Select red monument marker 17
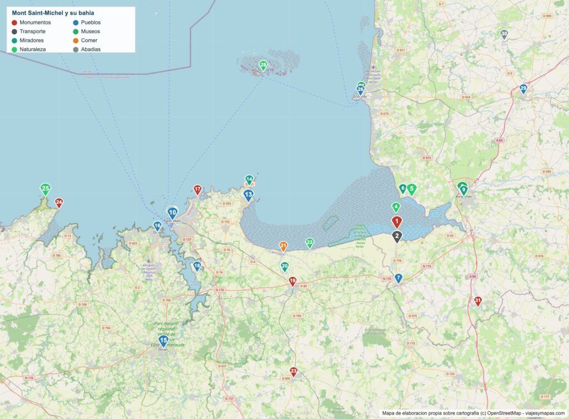The width and height of the screenshot is (569, 419). (197, 189)
